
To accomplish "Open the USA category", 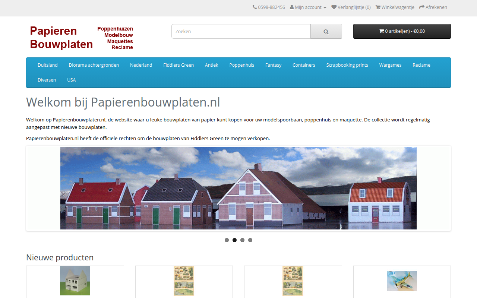I will (x=72, y=80).
